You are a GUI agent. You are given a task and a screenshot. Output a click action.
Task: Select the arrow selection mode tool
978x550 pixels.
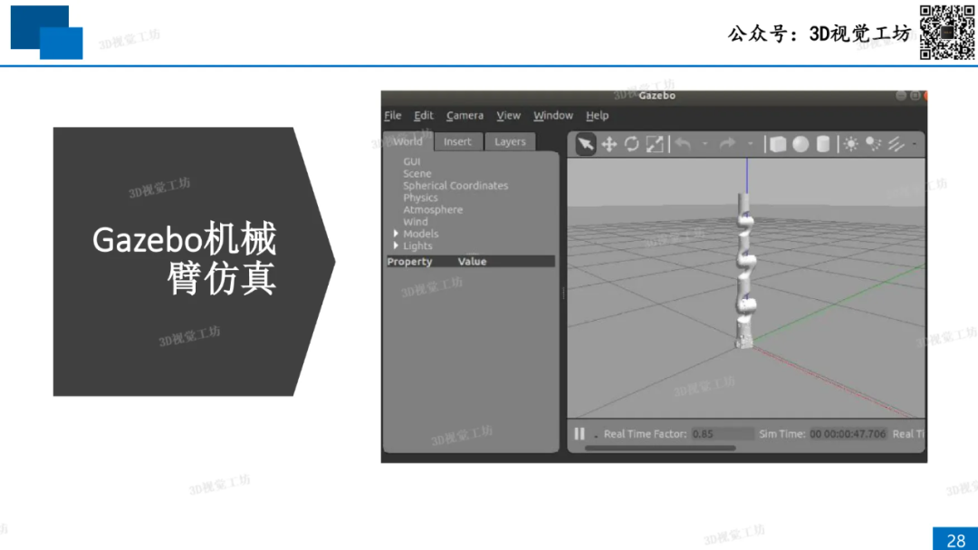[x=586, y=144]
